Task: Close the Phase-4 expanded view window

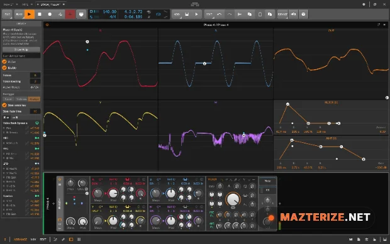Action: tap(384, 25)
